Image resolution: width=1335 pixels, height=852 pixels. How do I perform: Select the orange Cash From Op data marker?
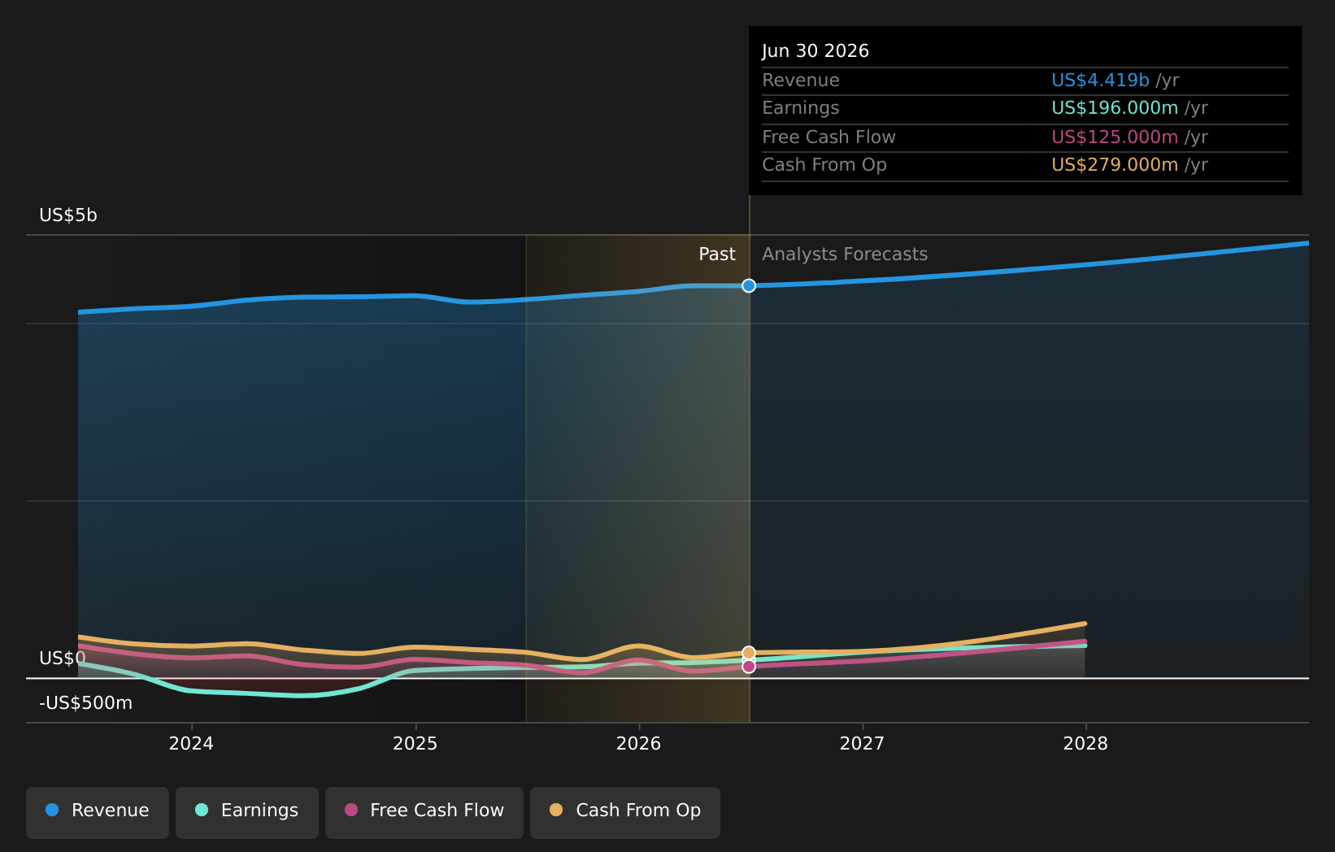[749, 653]
